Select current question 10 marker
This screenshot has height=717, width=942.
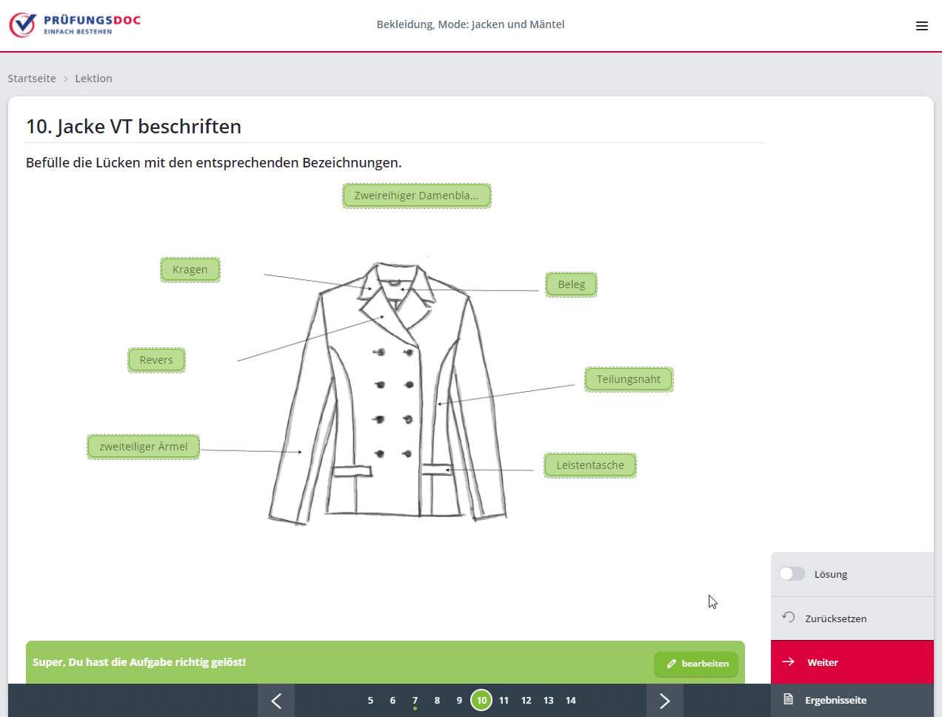[481, 700]
